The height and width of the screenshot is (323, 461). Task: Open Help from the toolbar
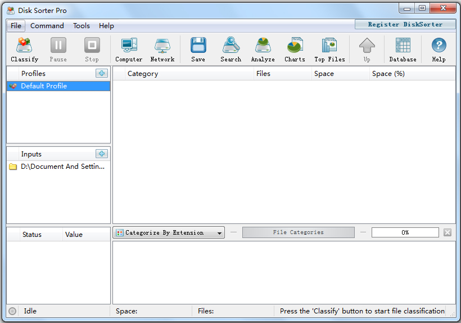(439, 50)
